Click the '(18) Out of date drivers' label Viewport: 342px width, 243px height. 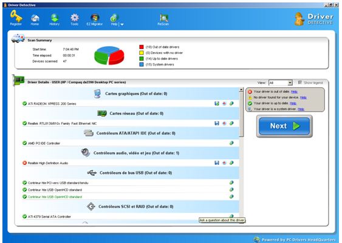tap(162, 47)
